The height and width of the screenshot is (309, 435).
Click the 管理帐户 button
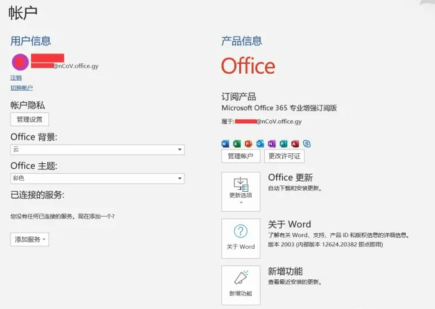point(241,156)
